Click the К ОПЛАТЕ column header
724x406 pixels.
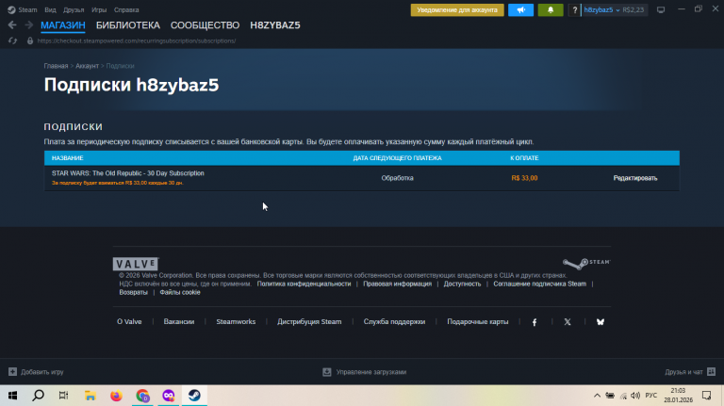(x=524, y=158)
